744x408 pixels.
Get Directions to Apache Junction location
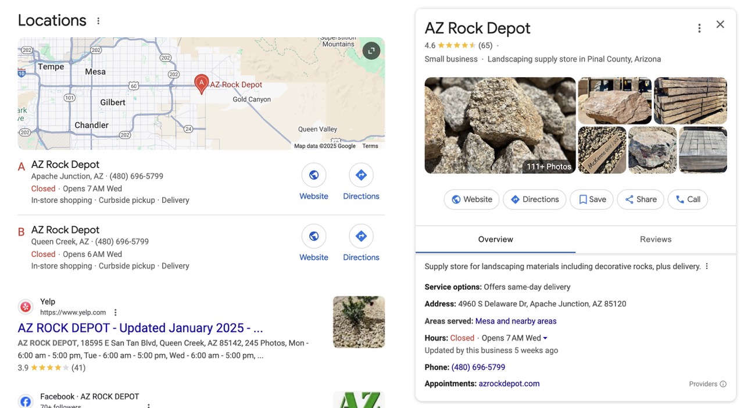[361, 182]
